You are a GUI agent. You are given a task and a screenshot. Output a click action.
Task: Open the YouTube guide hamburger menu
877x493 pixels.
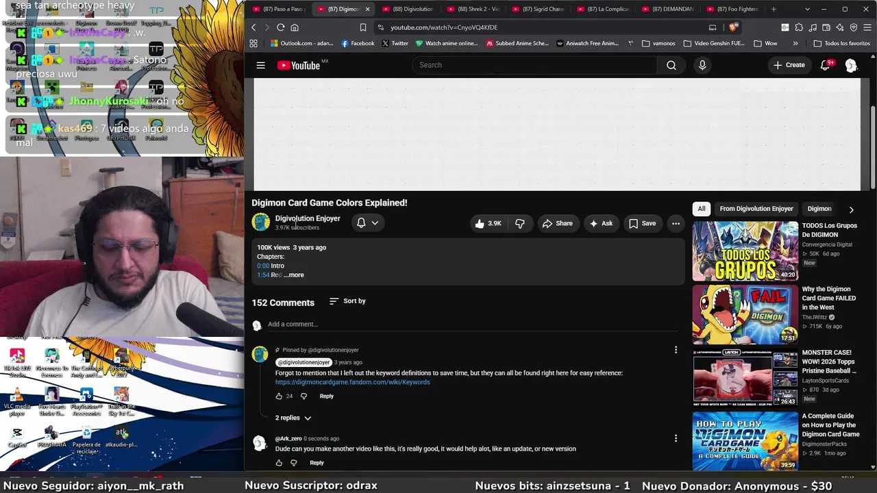(260, 65)
